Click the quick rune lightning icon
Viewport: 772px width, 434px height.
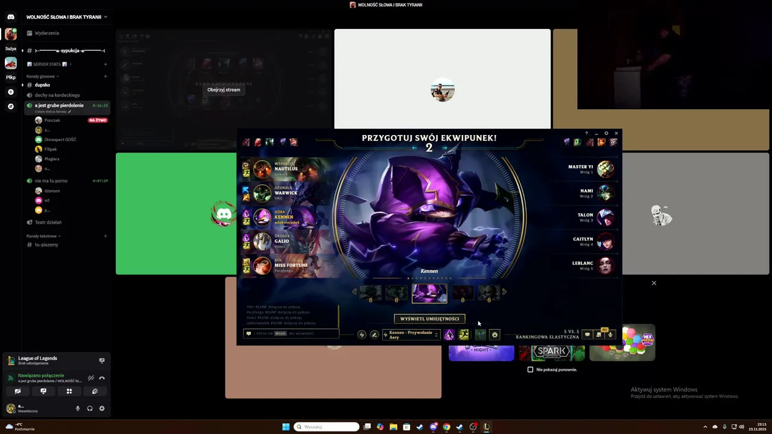[362, 335]
